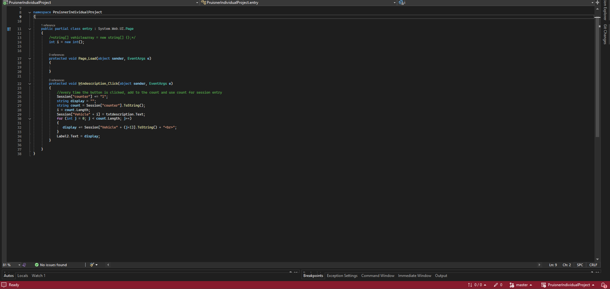Open the Solution Explorer side tab
The height and width of the screenshot is (289, 610).
click(x=605, y=10)
